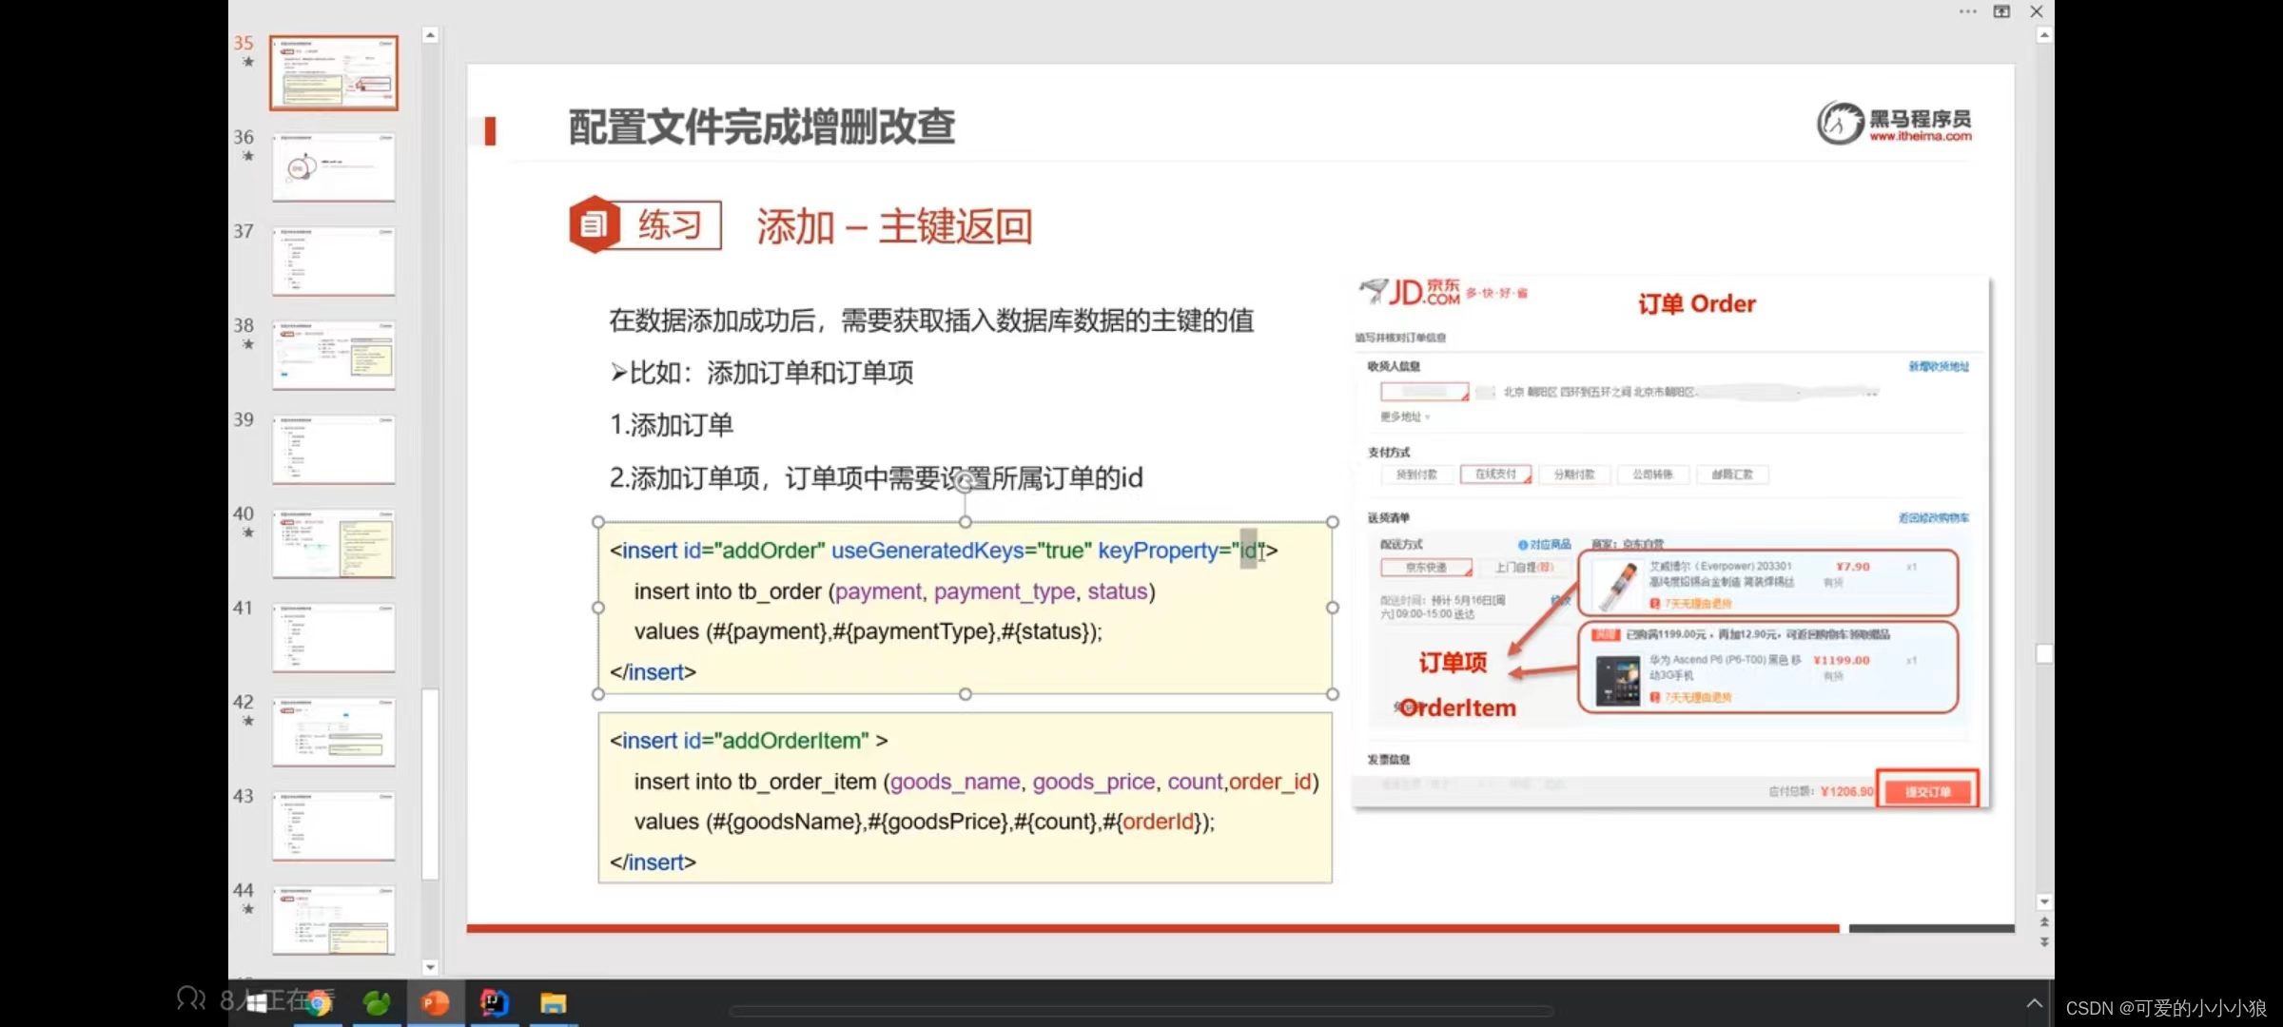Click thumbnail pane scroll down arrow
The width and height of the screenshot is (2283, 1027).
pos(430,967)
